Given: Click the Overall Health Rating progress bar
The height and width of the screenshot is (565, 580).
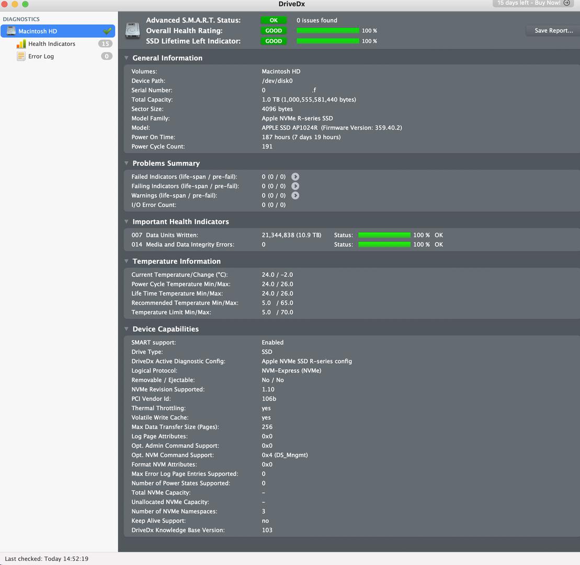Looking at the screenshot, I should tap(328, 31).
